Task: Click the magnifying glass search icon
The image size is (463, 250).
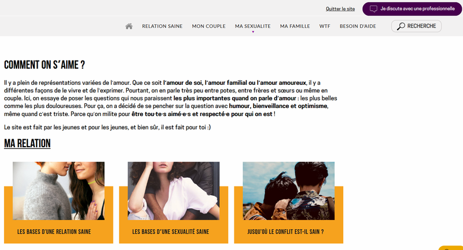Action: click(400, 26)
